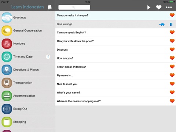Select the Time and Date category label
The height and width of the screenshot is (132, 176).
pyautogui.click(x=23, y=57)
